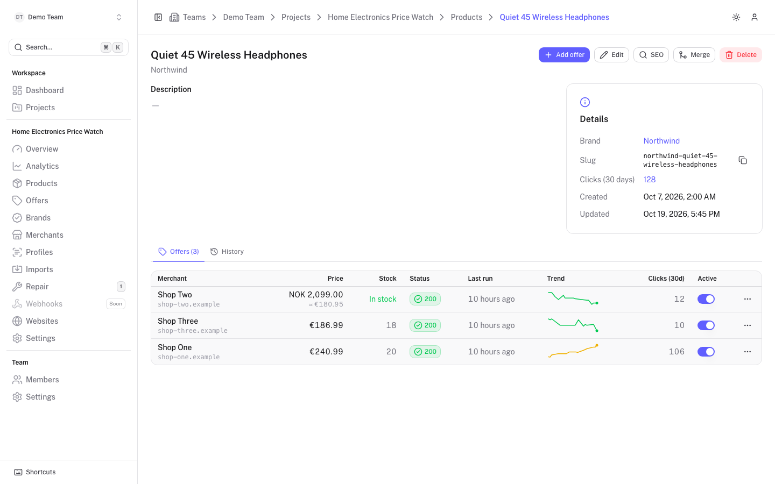The image size is (775, 484).
Task: Click the Search input field
Action: (68, 47)
